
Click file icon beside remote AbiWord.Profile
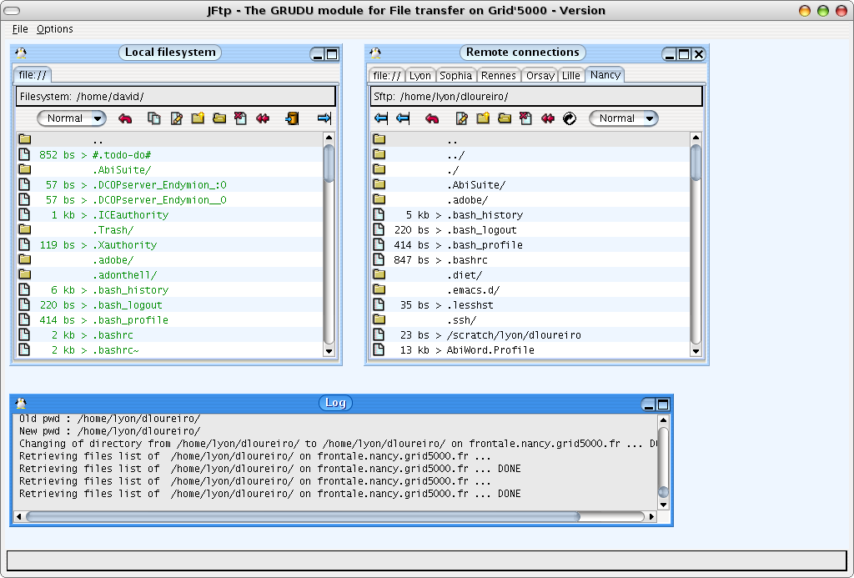379,349
